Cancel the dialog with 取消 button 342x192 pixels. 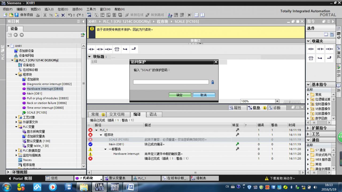pos(204,95)
